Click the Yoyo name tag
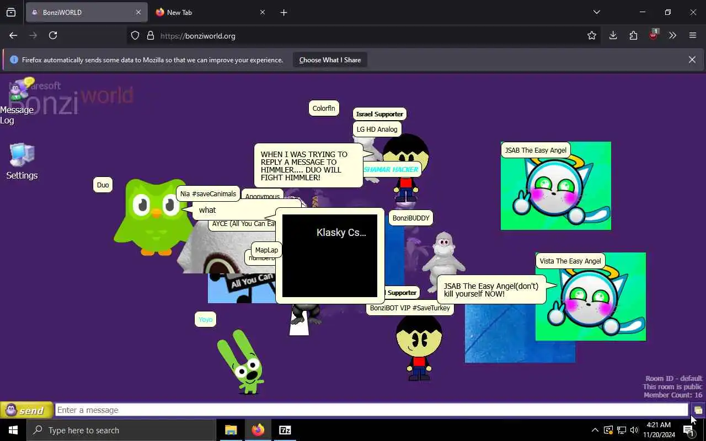 (x=206, y=319)
